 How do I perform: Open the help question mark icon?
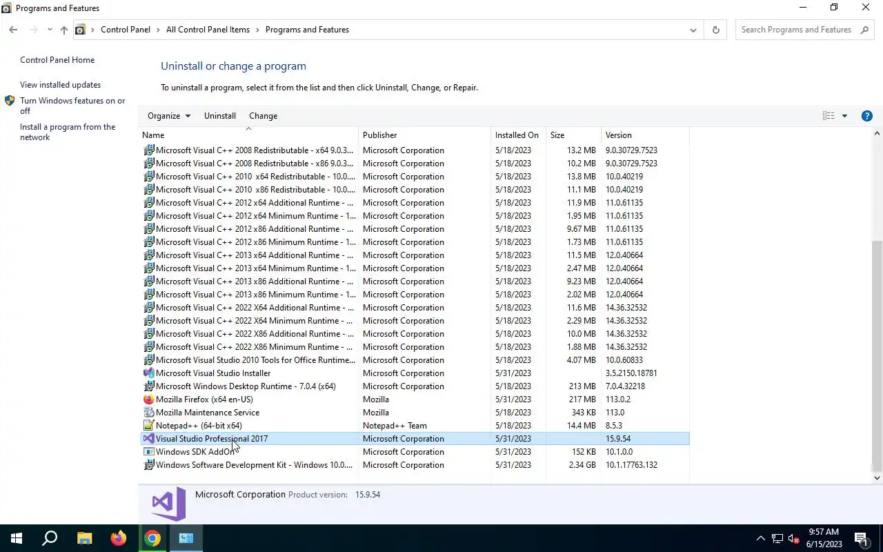tap(867, 116)
